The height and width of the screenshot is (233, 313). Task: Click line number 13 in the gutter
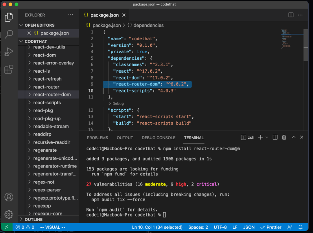click(91, 116)
